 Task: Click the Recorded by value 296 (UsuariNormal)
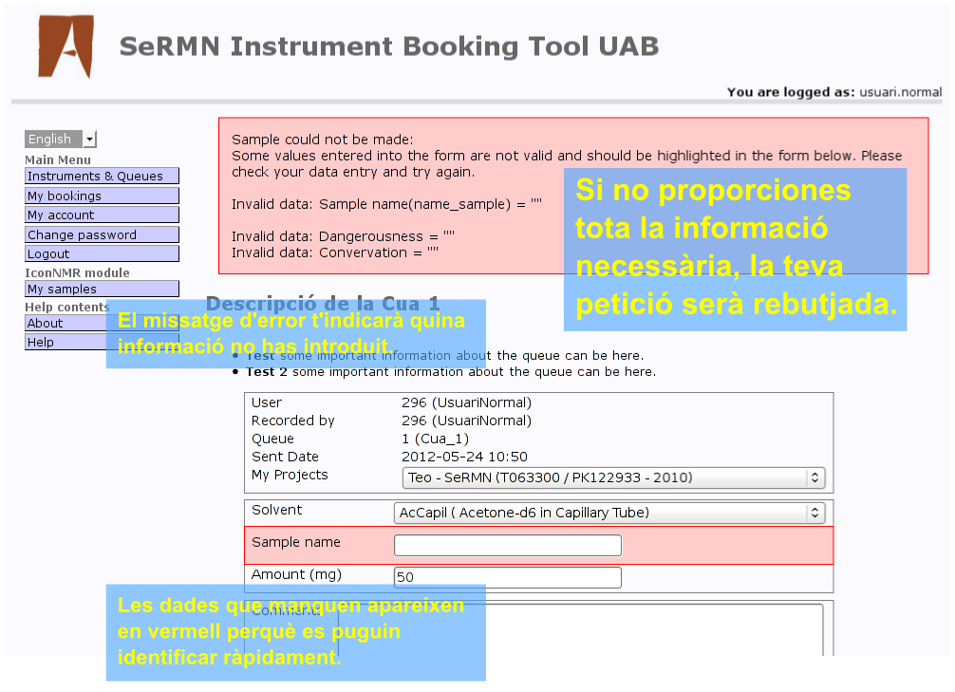(x=466, y=421)
